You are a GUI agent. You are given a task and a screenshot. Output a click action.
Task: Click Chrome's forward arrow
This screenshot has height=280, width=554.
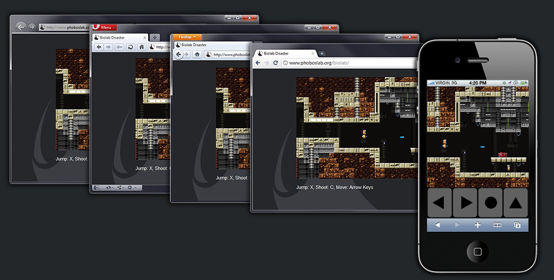click(x=267, y=63)
